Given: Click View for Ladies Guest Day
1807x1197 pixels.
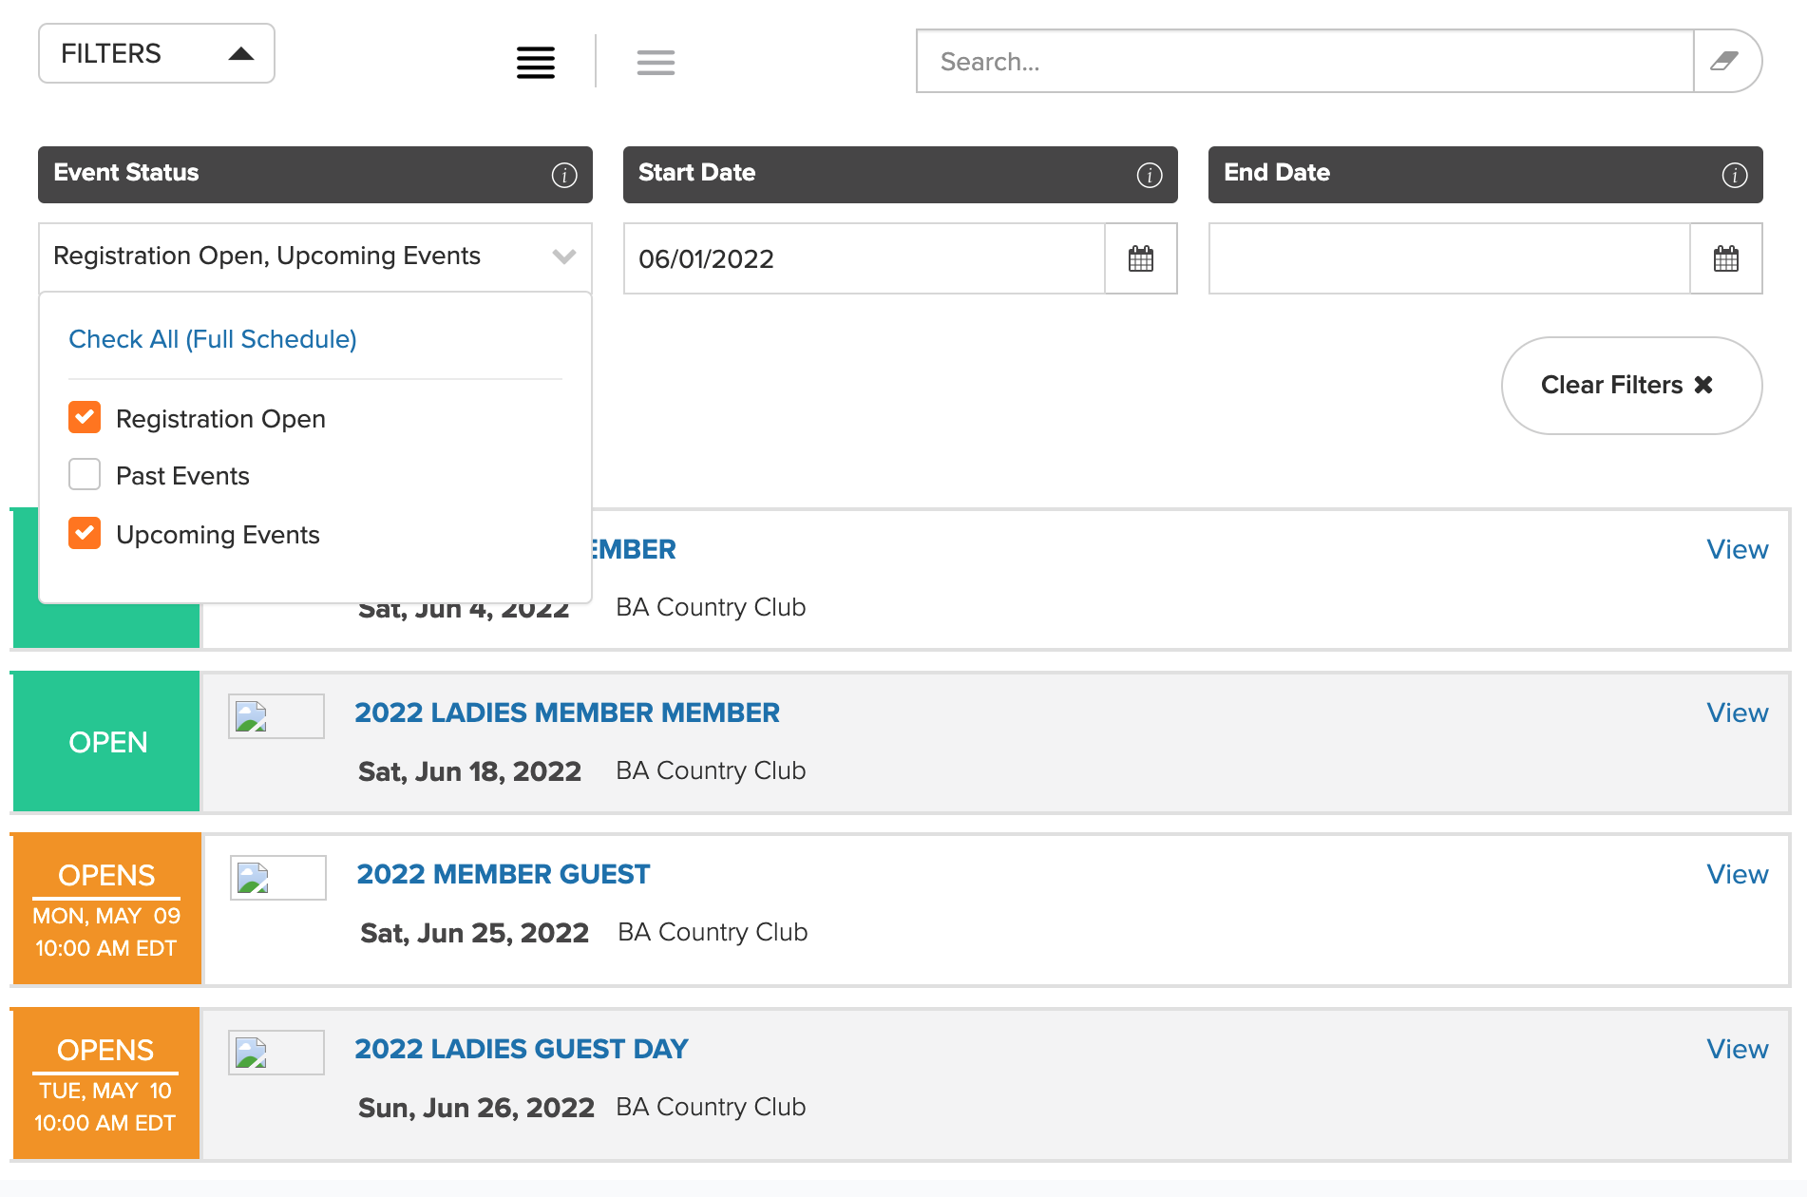Looking at the screenshot, I should coord(1738,1049).
